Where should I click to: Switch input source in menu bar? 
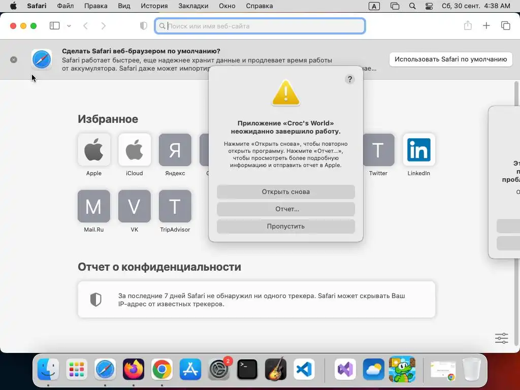click(x=374, y=6)
